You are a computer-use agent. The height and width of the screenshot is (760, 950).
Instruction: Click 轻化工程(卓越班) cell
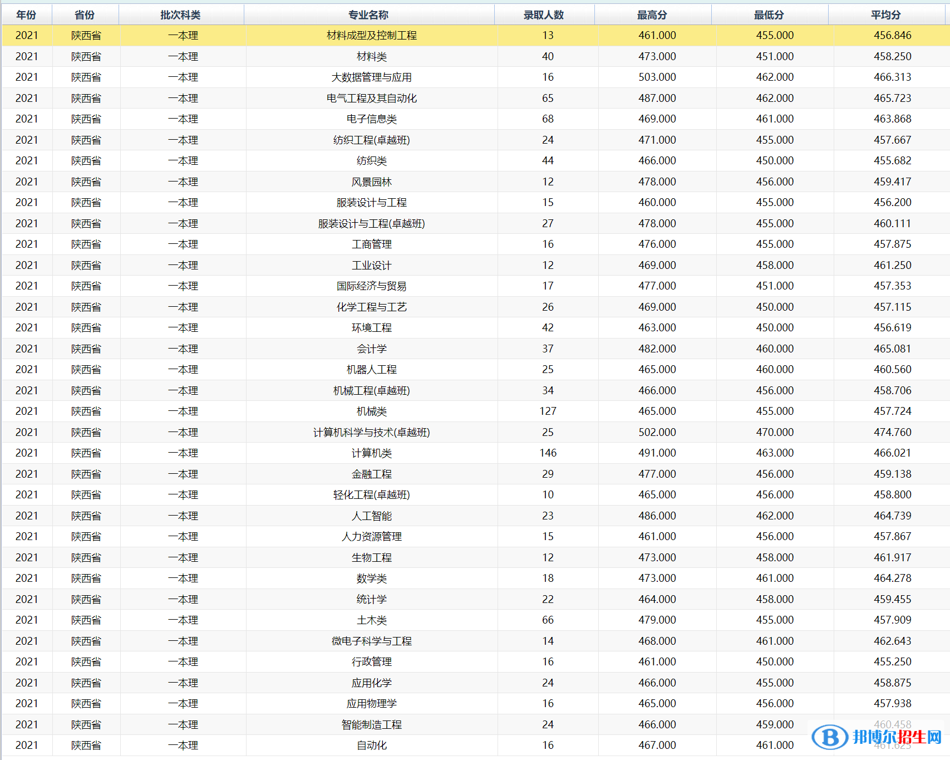(372, 495)
